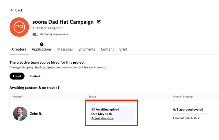Switch to the Applications tab
219x140 pixels.
[41, 49]
